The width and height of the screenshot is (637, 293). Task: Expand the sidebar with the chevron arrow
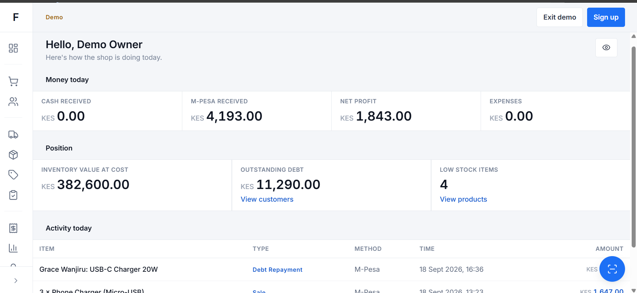pyautogui.click(x=16, y=281)
